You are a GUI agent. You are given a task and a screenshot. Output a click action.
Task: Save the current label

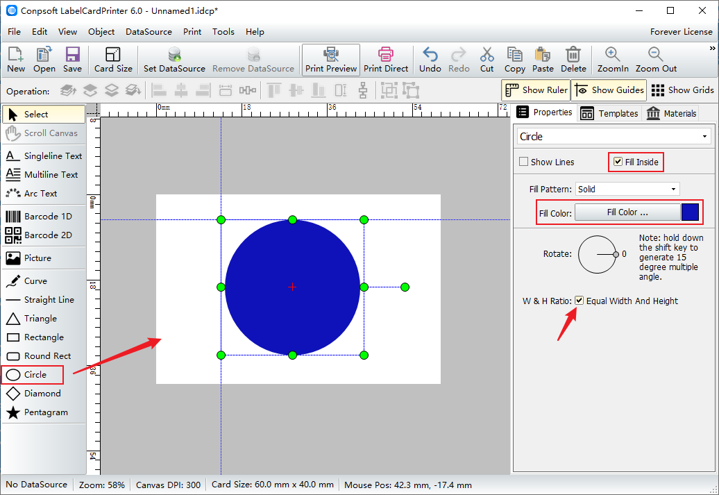72,60
